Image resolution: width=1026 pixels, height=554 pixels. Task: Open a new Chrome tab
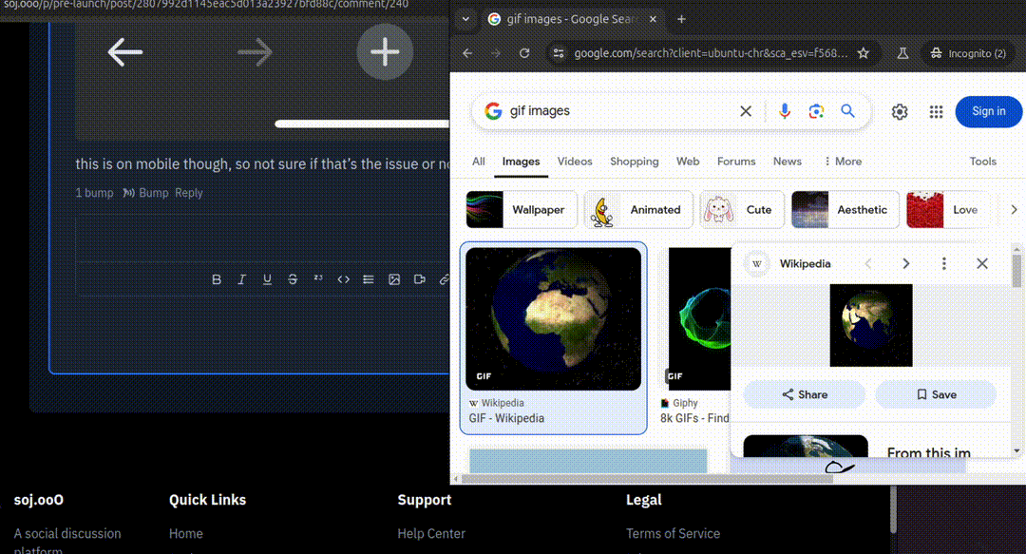[681, 19]
